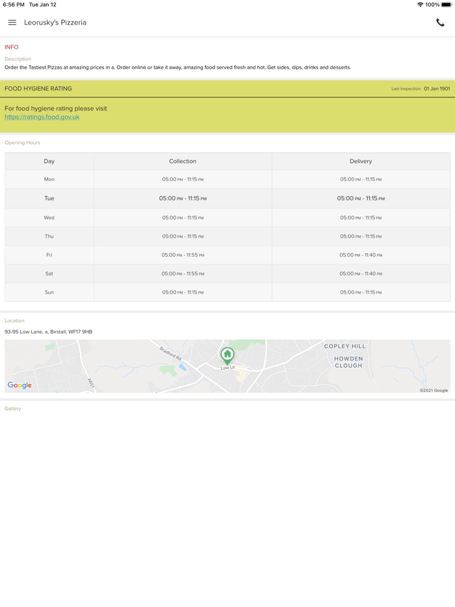This screenshot has height=607, width=455.
Task: Click Thursday delivery hours cell
Action: [x=361, y=236]
